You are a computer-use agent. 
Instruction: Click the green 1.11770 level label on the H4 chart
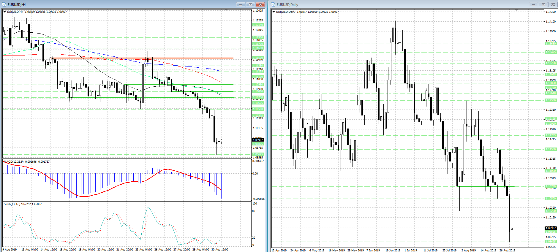(258, 44)
